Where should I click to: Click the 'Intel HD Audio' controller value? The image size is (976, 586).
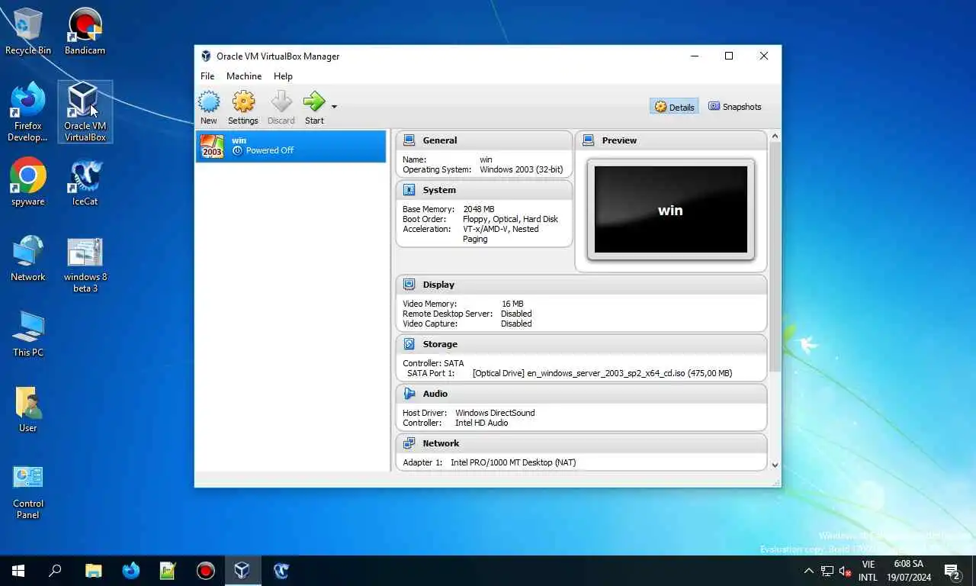482,423
